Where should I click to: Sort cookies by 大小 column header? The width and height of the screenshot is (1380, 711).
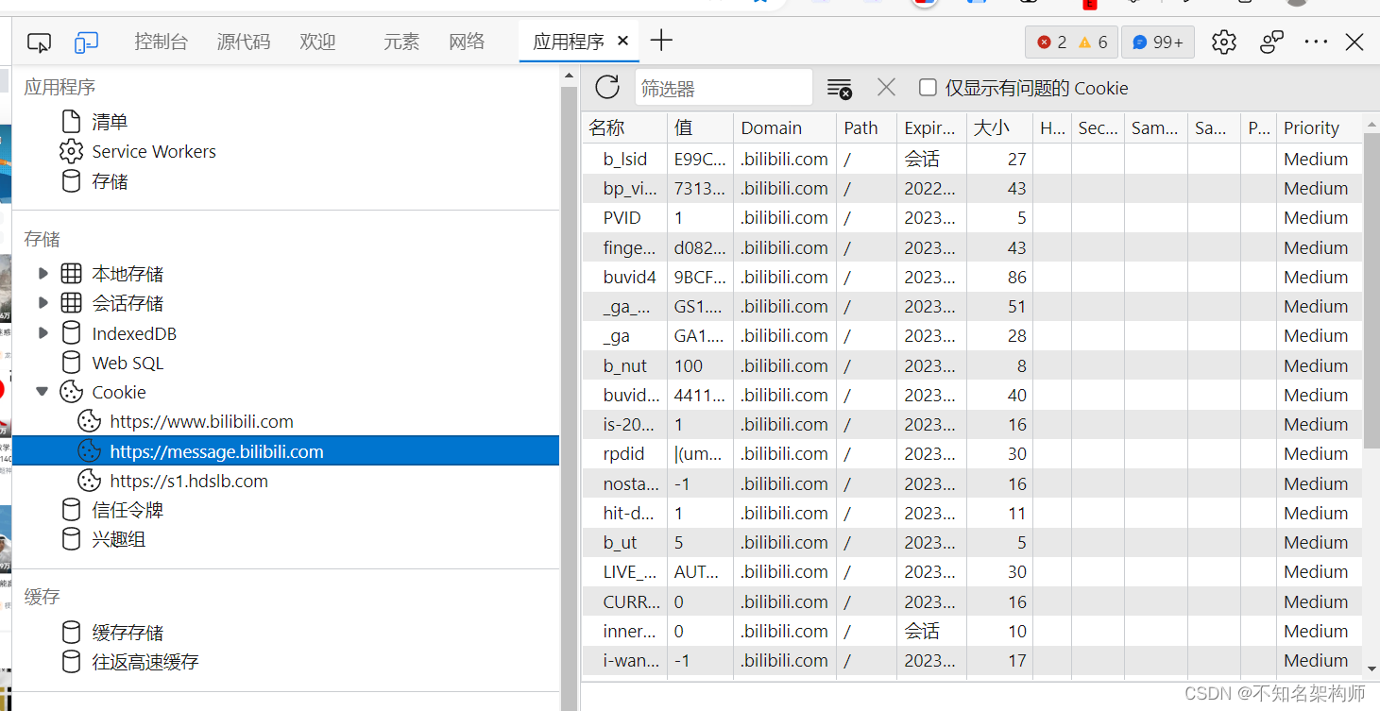click(x=999, y=127)
